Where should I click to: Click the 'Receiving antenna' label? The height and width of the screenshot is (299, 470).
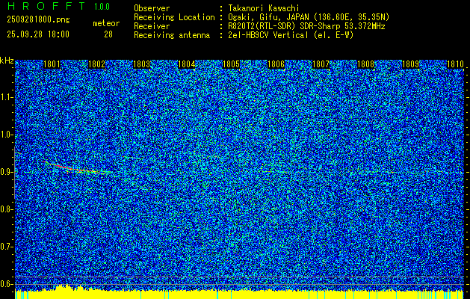click(x=172, y=35)
